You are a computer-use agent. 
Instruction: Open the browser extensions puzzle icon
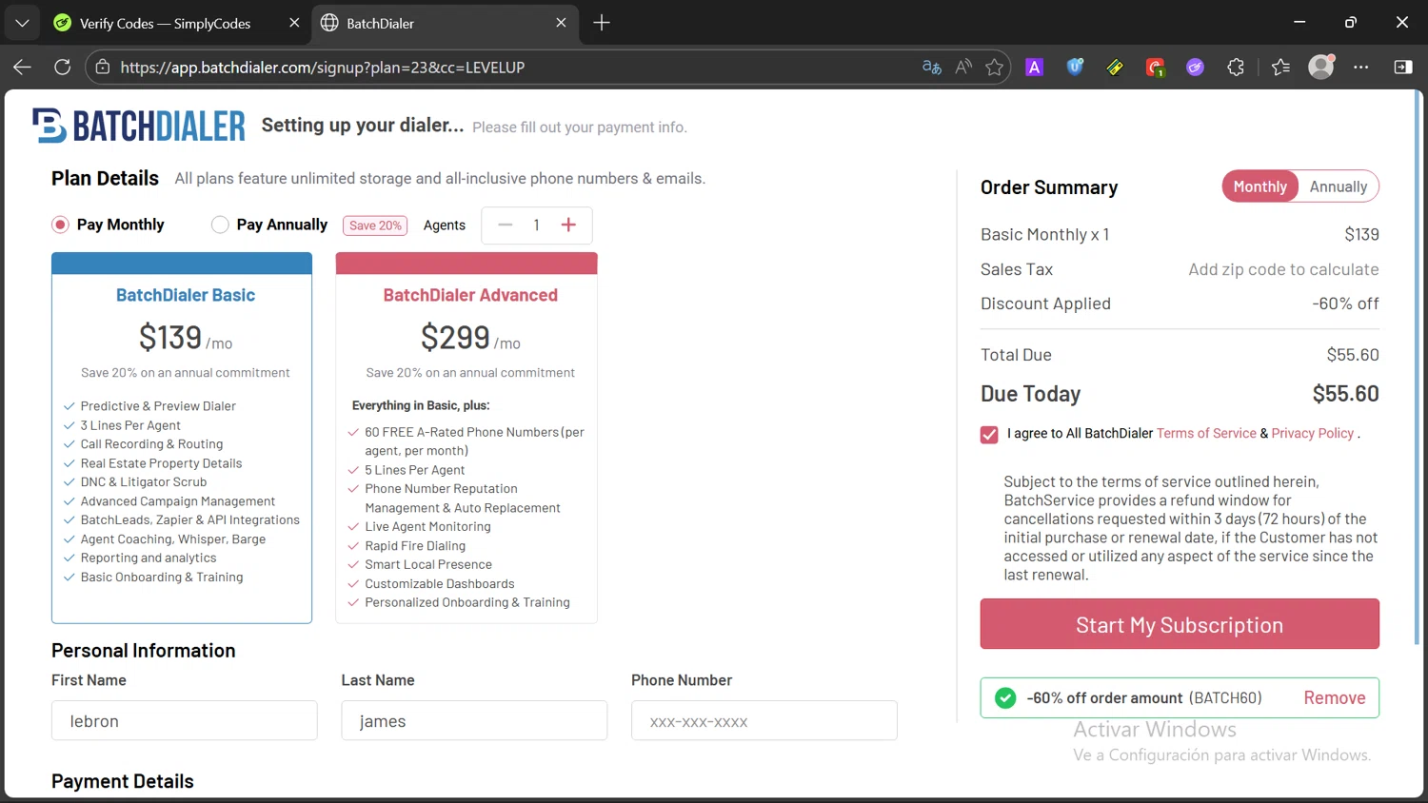[1236, 68]
